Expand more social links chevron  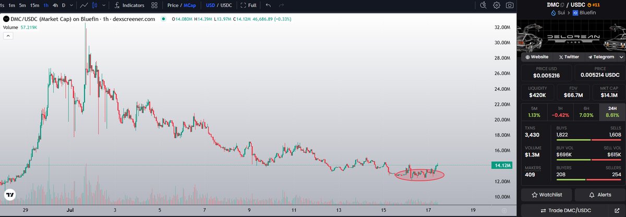pos(621,57)
